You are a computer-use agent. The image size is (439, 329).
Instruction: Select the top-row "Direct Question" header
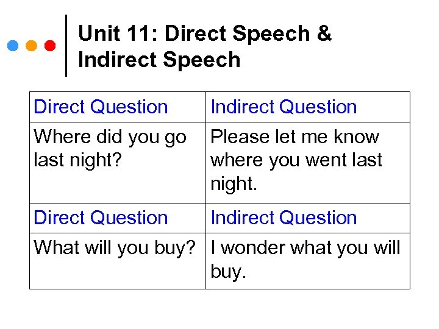coord(101,107)
